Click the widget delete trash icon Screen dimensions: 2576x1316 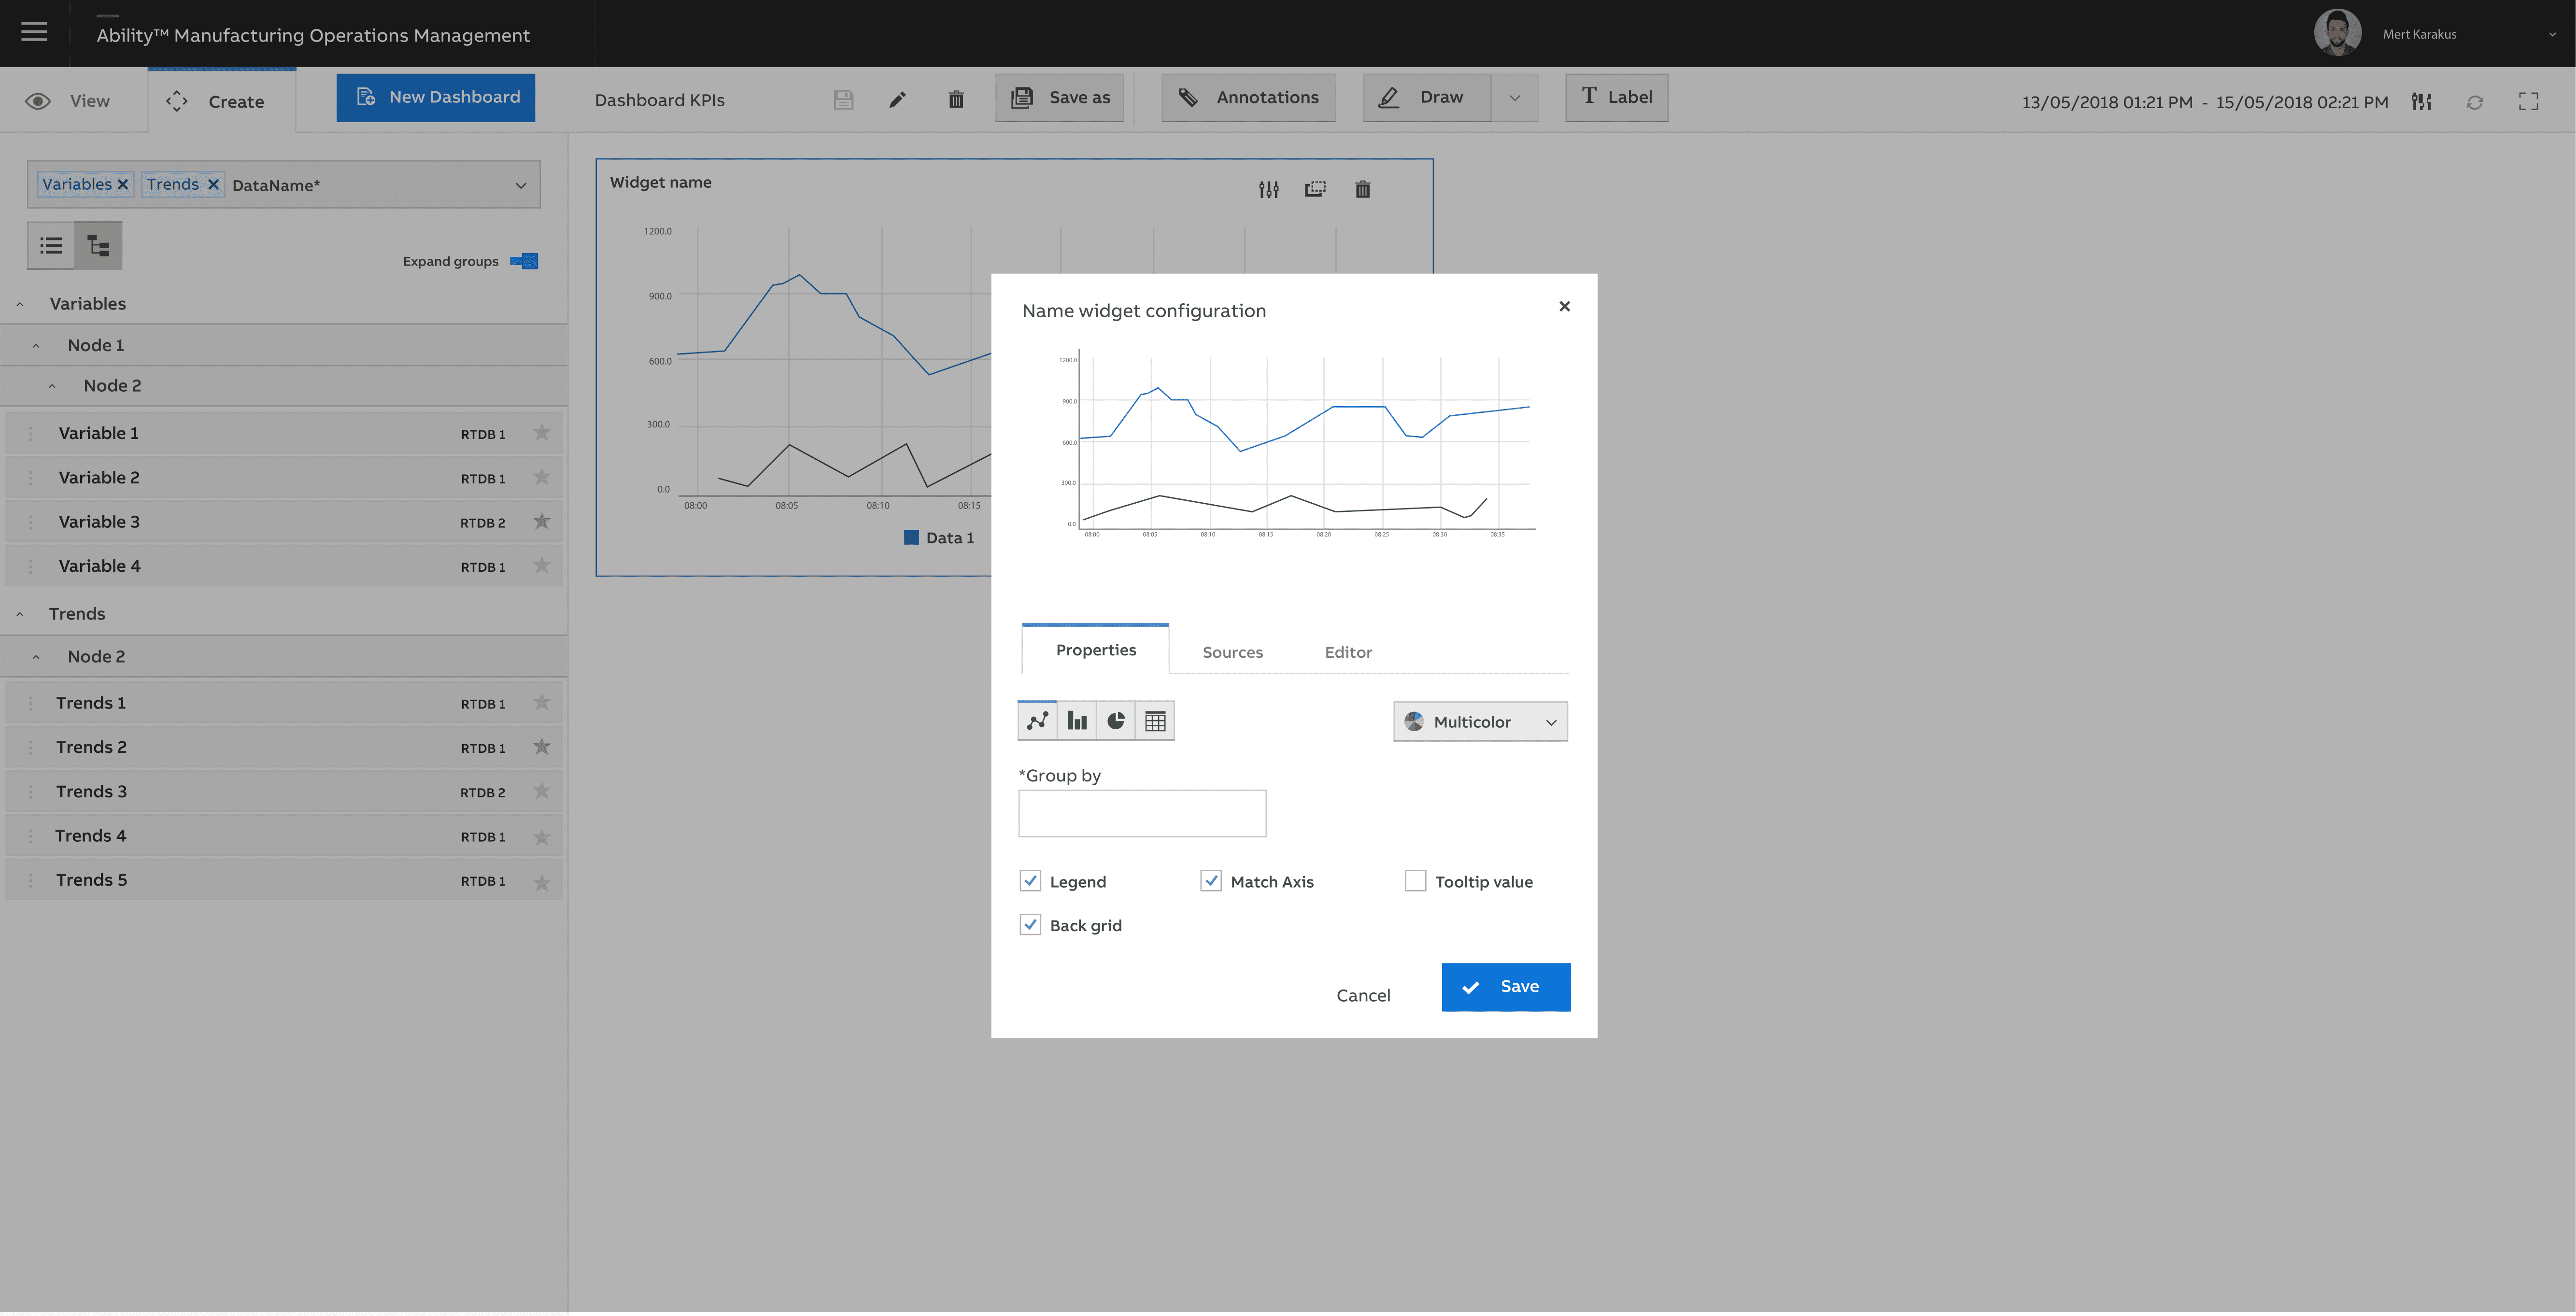[x=1362, y=190]
